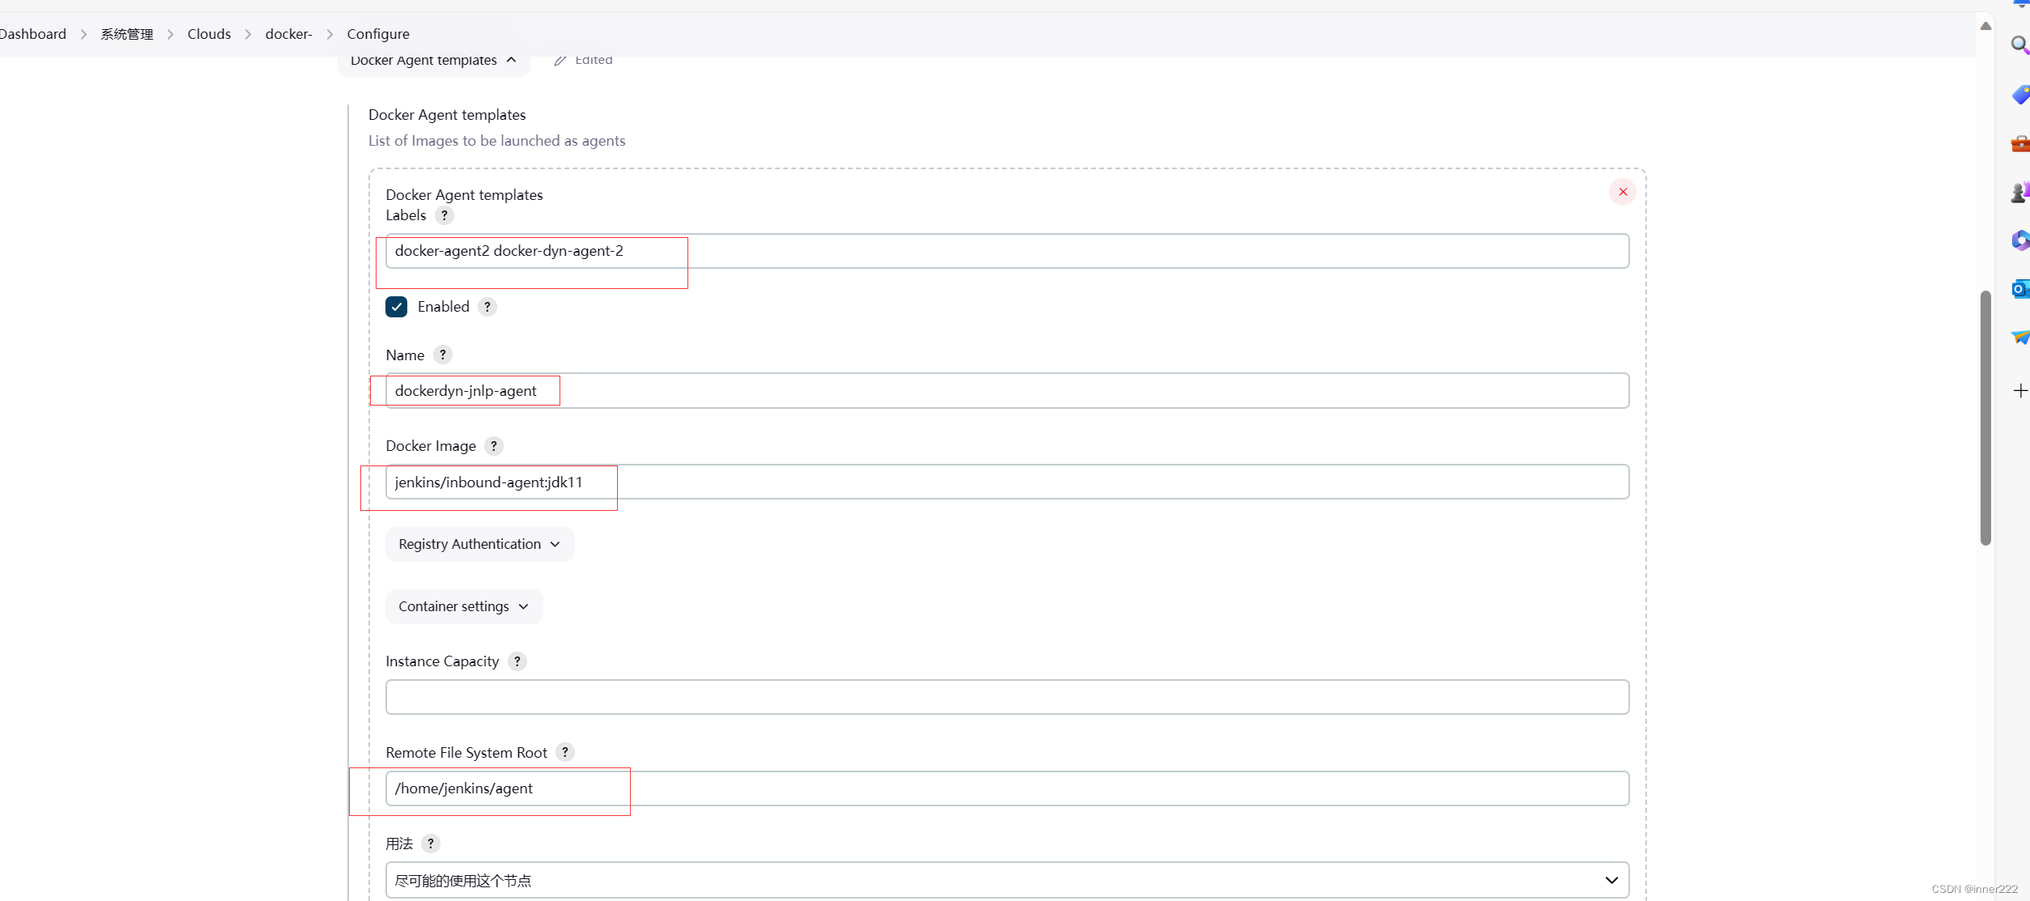Click the paper plane icon in sidebar
Image resolution: width=2030 pixels, height=901 pixels.
(x=2019, y=337)
